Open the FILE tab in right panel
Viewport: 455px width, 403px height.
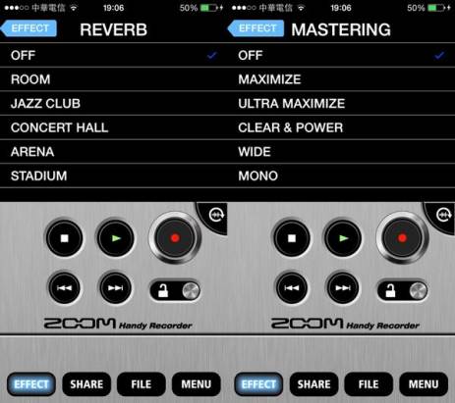[x=369, y=384]
